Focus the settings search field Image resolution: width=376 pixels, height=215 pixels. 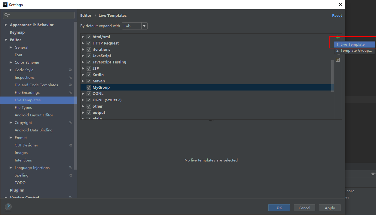point(38,15)
